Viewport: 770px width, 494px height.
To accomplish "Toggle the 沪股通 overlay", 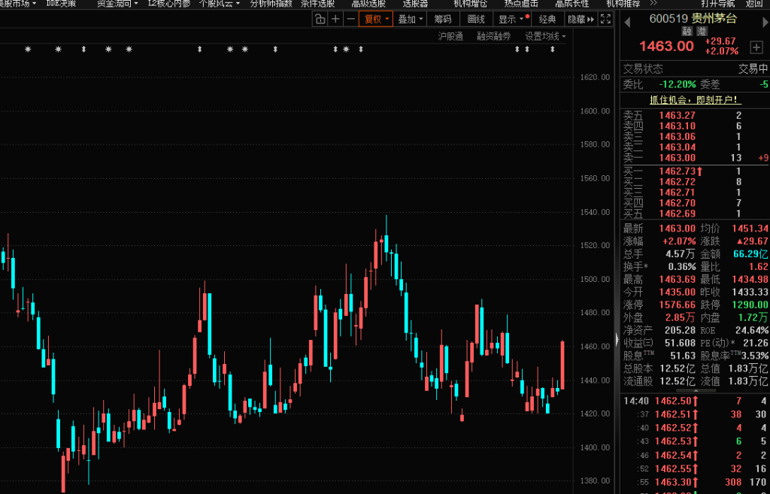I will click(x=450, y=36).
